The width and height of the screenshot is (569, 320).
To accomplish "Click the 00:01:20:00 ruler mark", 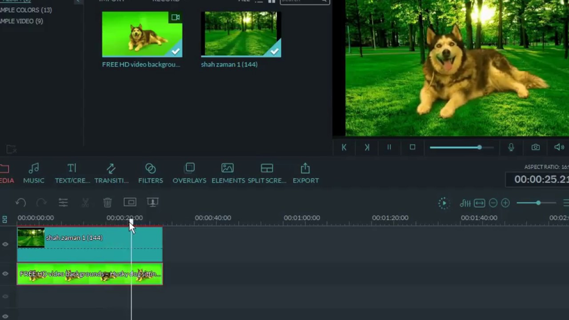I will 390,218.
